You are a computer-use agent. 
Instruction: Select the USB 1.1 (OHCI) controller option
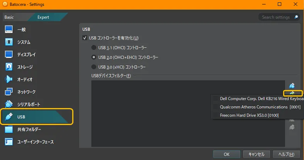(94, 48)
